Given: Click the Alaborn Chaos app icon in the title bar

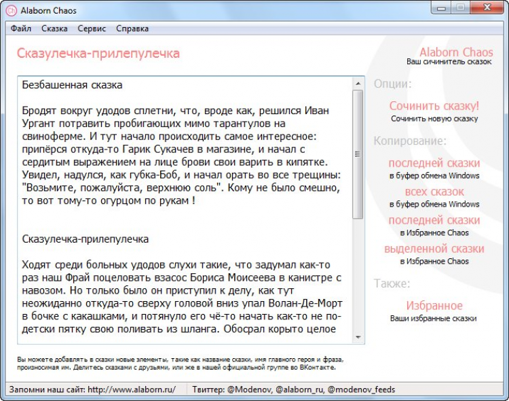Looking at the screenshot, I should point(11,10).
